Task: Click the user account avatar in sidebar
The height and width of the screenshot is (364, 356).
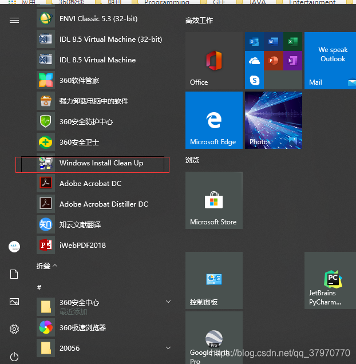Action: click(14, 247)
